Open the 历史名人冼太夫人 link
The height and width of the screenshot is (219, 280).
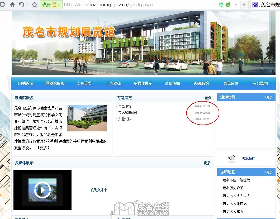pyautogui.click(x=236, y=196)
